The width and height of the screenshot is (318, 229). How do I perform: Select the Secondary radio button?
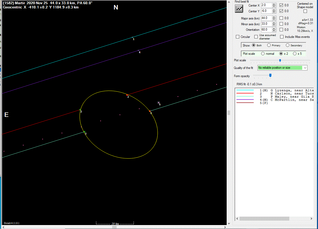(x=287, y=45)
